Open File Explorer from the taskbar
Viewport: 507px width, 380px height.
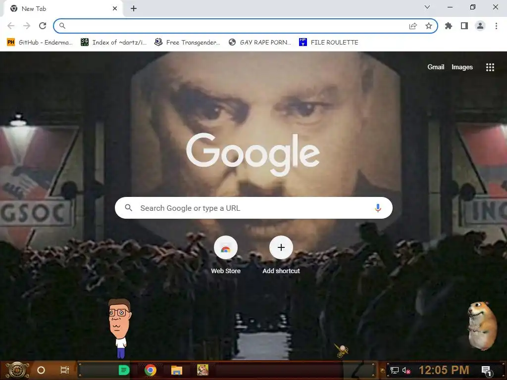click(177, 370)
